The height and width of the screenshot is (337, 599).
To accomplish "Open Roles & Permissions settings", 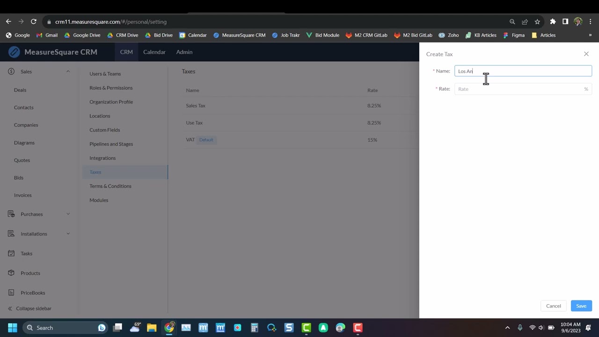I will pos(111,88).
